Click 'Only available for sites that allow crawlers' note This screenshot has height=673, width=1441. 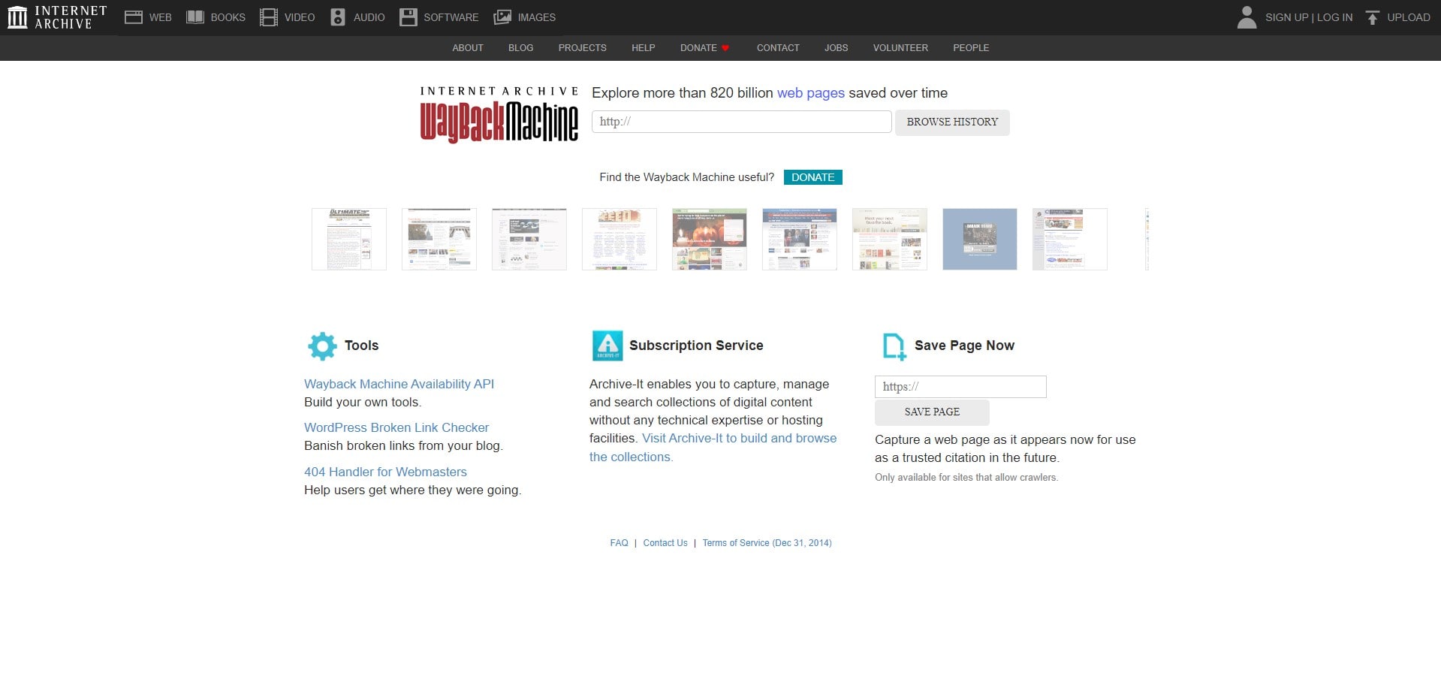pyautogui.click(x=966, y=478)
